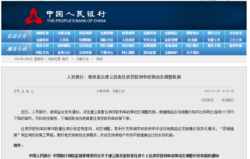The width and height of the screenshot is (250, 159).
Task: Open the 党建工作 page
Action: click(214, 40)
